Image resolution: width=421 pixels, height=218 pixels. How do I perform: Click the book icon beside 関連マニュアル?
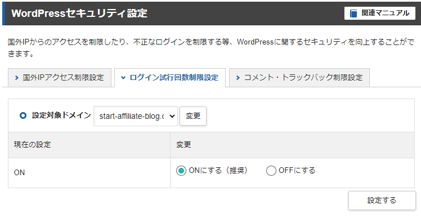(353, 13)
